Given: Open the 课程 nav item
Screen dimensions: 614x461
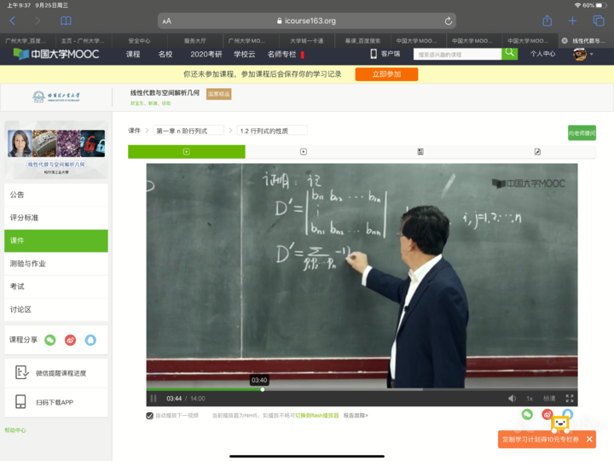Looking at the screenshot, I should 133,54.
